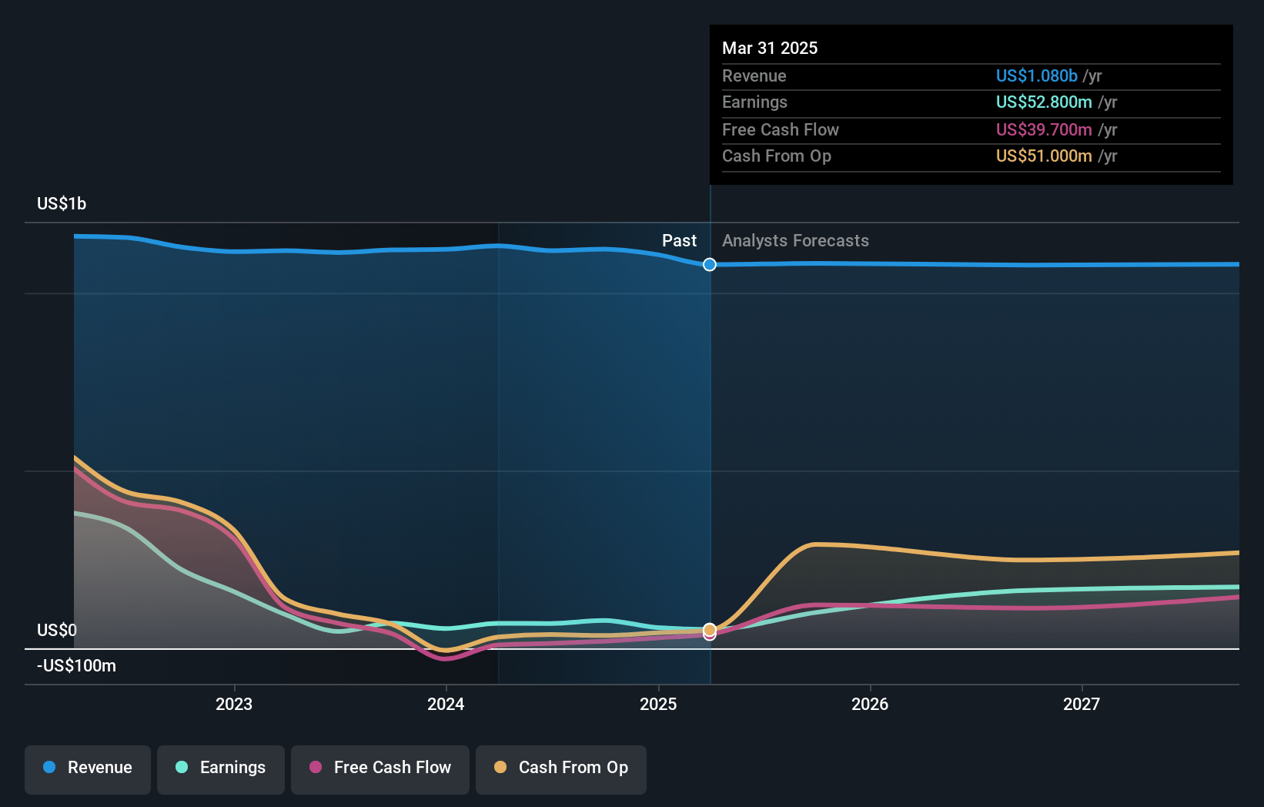
Task: Click the Free Cash Flow row label in tooltip
Action: [781, 129]
